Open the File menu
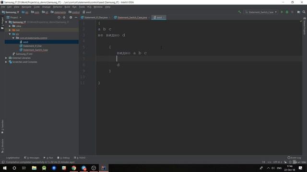 coord(3,7)
